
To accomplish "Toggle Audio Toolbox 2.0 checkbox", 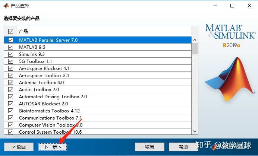I will pyautogui.click(x=10, y=89).
